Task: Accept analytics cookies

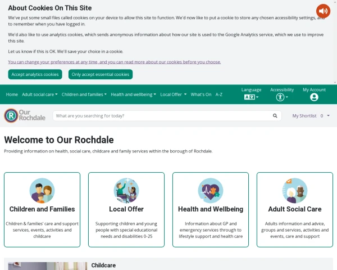Action: 35,74
